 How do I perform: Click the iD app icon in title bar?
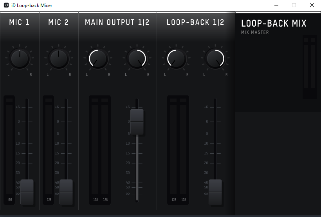pyautogui.click(x=6, y=5)
